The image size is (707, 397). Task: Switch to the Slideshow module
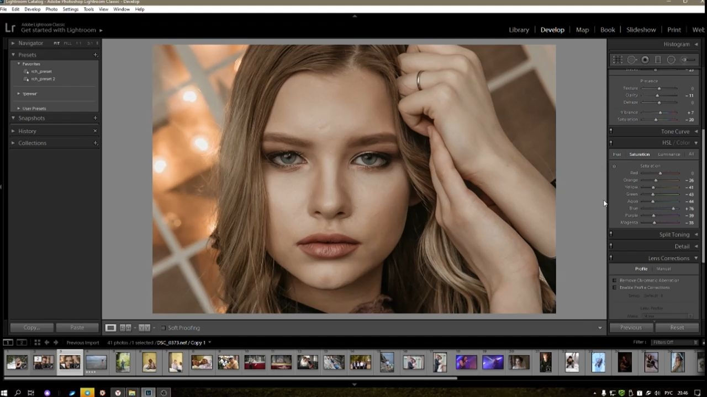point(641,30)
